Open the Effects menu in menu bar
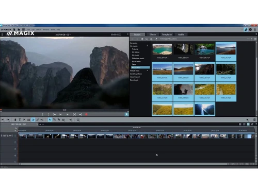Viewport: 258px width, 193px height. [x=39, y=30]
